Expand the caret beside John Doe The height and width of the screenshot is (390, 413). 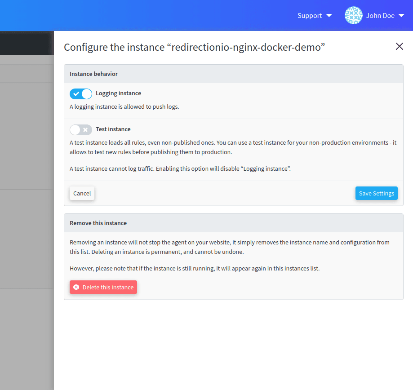pos(401,16)
